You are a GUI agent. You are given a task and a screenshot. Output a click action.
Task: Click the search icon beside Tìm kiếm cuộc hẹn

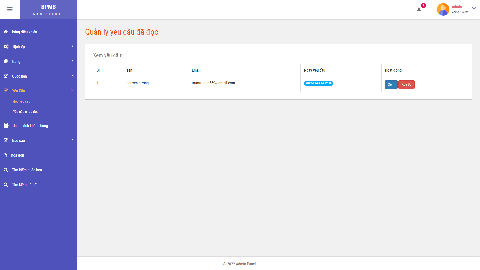click(x=6, y=170)
